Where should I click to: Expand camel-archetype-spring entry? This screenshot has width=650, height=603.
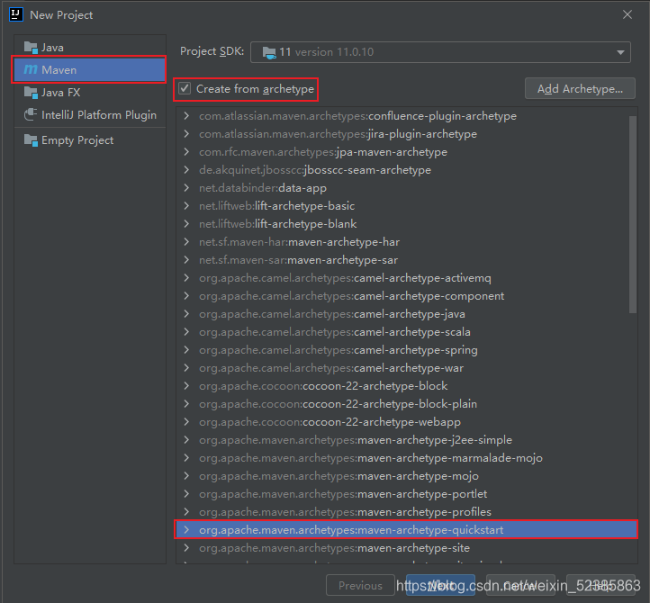click(186, 350)
